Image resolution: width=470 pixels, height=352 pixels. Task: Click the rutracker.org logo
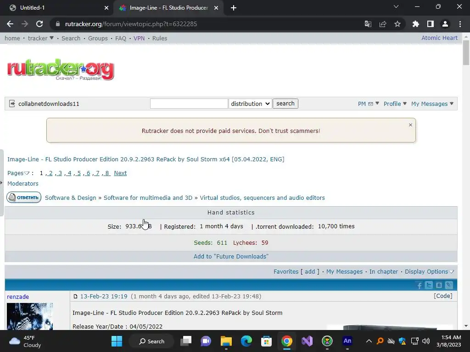pyautogui.click(x=61, y=69)
